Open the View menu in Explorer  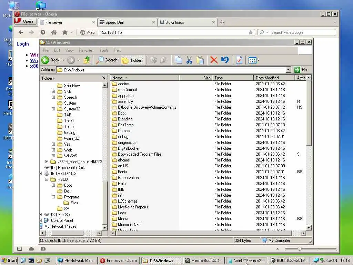(x=70, y=50)
